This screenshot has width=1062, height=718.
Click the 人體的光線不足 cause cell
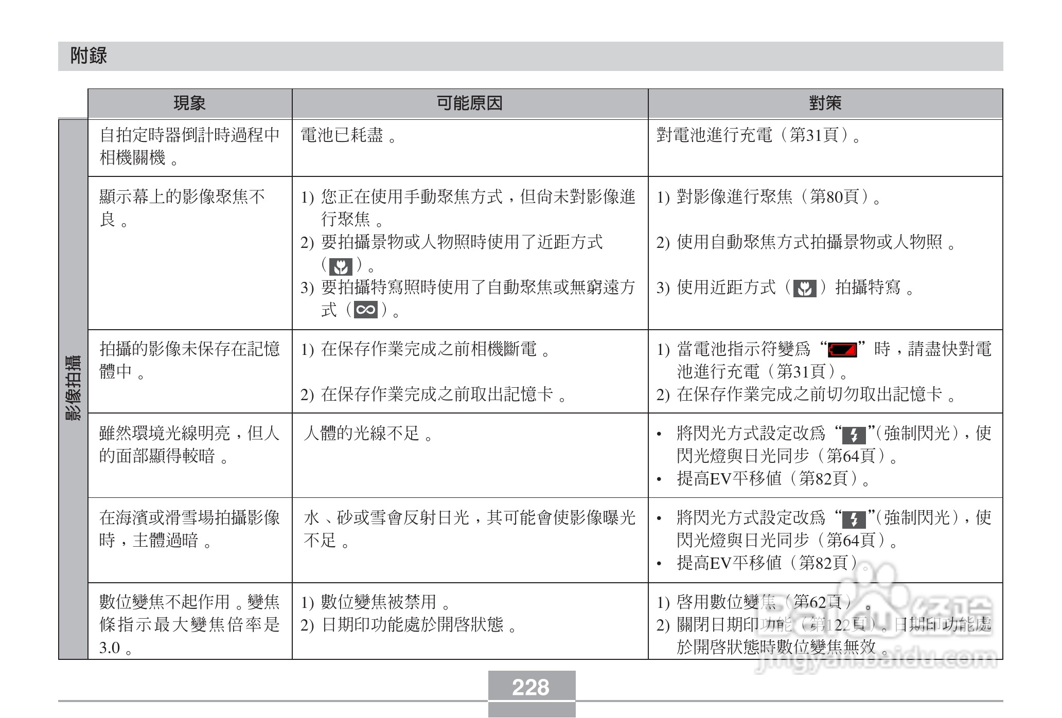[x=361, y=434]
